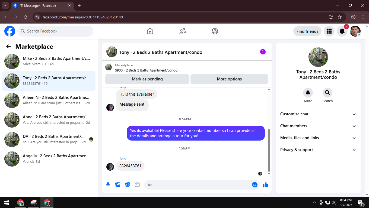
Task: Click the More options button
Action: 229,79
